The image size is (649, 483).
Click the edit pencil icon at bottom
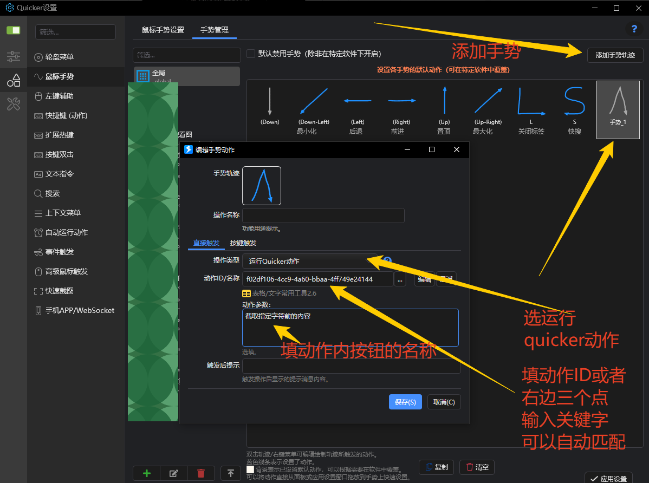point(174,473)
